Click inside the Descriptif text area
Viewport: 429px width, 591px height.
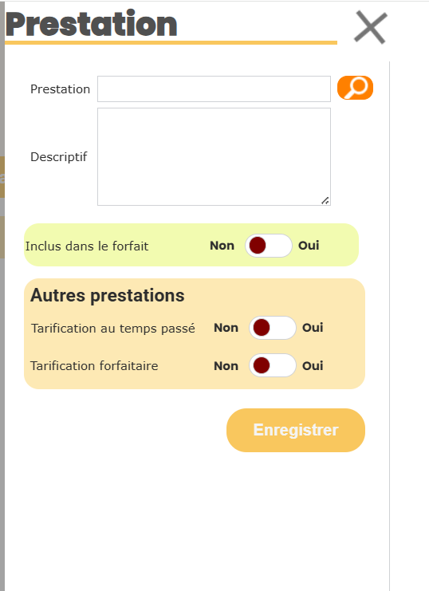click(214, 157)
